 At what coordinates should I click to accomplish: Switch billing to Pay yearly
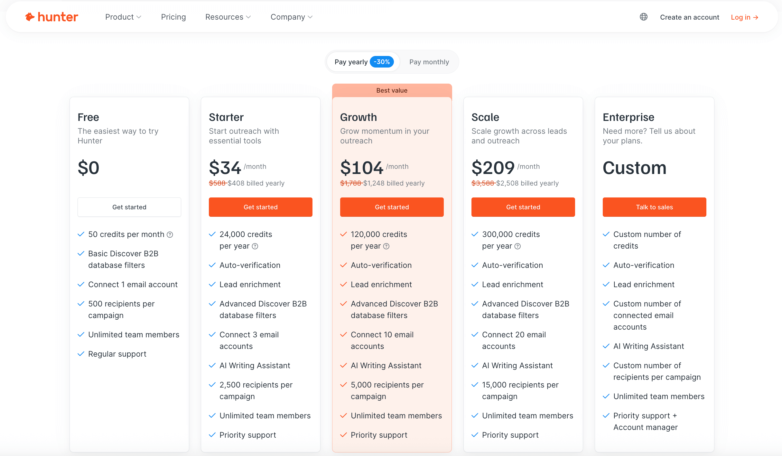click(x=351, y=61)
